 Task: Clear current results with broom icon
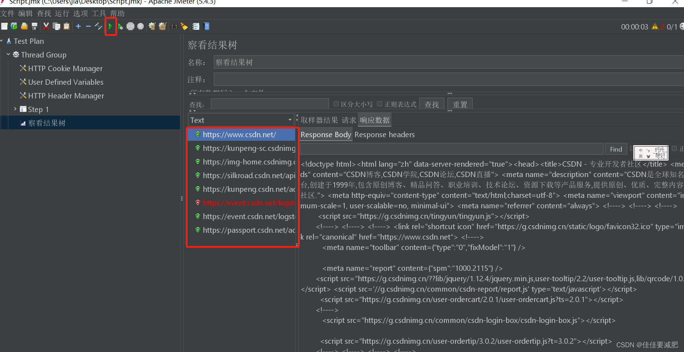[152, 26]
